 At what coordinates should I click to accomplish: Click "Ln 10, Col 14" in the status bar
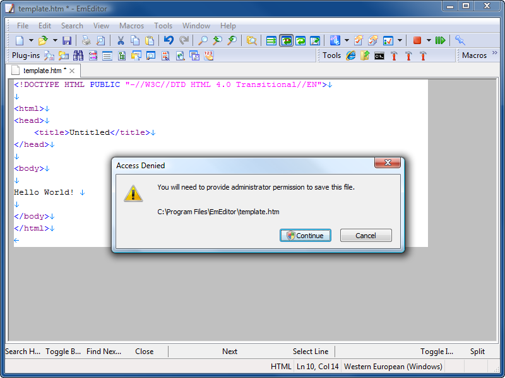[318, 367]
